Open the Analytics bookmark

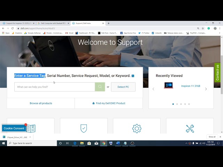[17, 33]
